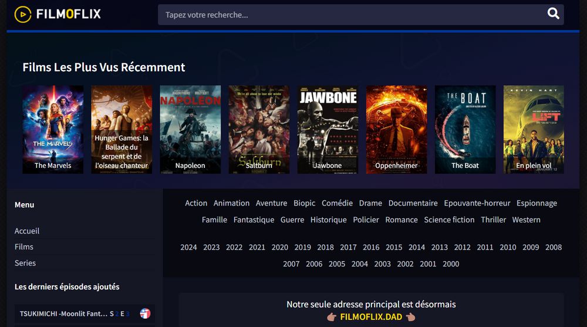
Task: Click the magnifying glass search icon
Action: click(553, 14)
